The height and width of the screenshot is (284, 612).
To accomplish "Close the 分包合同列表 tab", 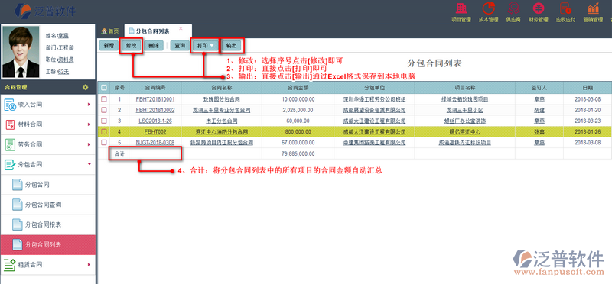I will [181, 28].
